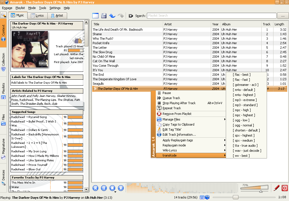This screenshot has width=289, height=201.
Task: Open the Context sidebar panel
Action: pyautogui.click(x=3, y=33)
